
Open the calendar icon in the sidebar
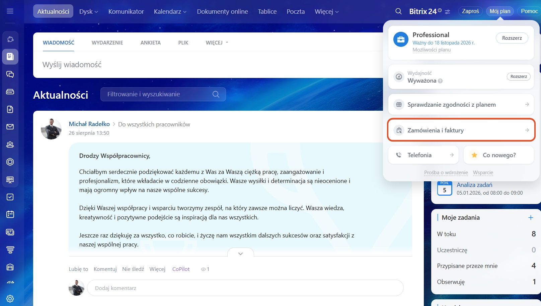click(10, 214)
